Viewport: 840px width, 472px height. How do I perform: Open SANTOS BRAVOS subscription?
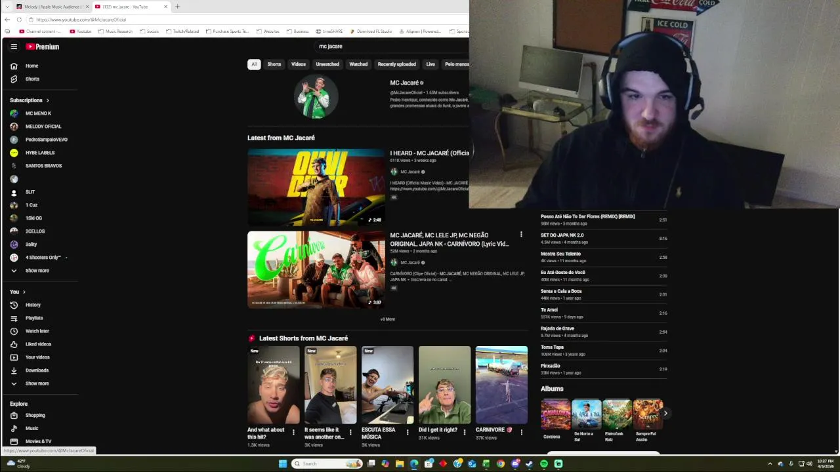pyautogui.click(x=43, y=166)
